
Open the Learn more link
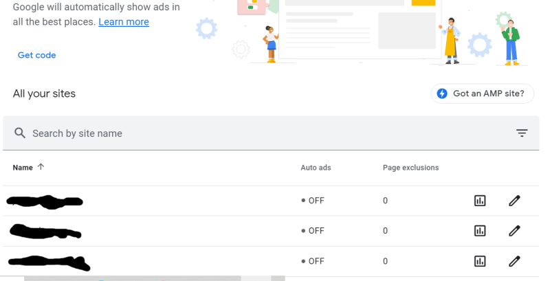(x=124, y=22)
